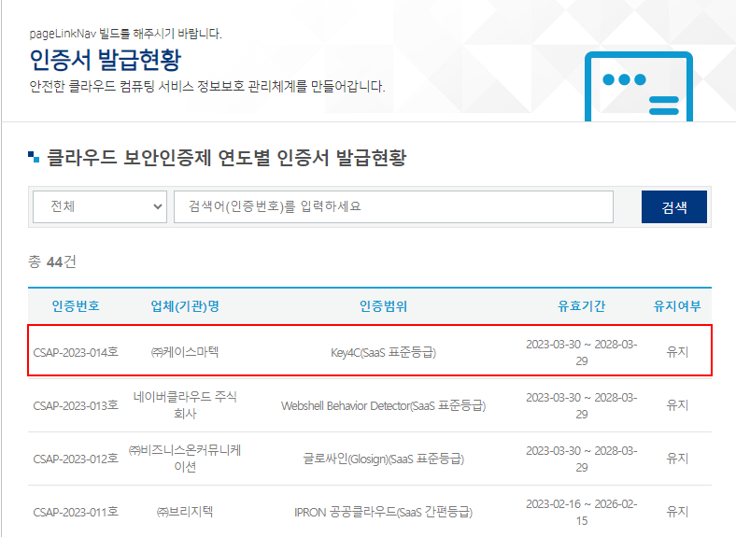Select the 인증번호 column header
This screenshot has height=537, width=736.
(76, 306)
